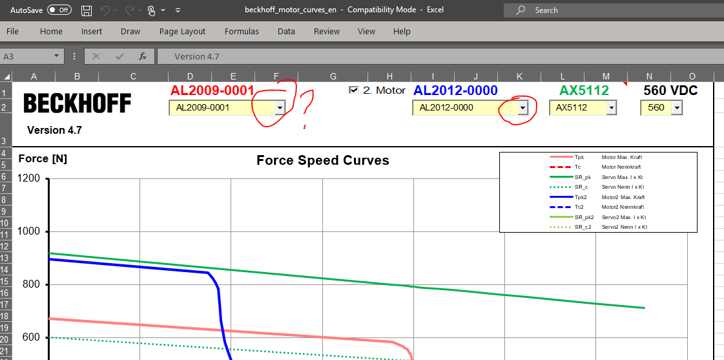The height and width of the screenshot is (360, 724).
Task: Open the AL2012-0000 motor dropdown arrow
Action: 522,108
